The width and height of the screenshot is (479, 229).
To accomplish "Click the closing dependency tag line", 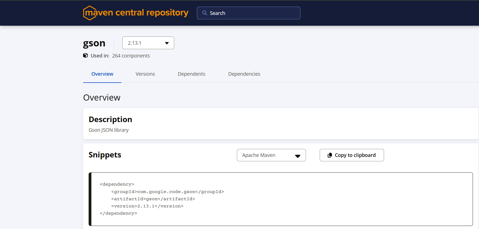I will click(x=118, y=213).
